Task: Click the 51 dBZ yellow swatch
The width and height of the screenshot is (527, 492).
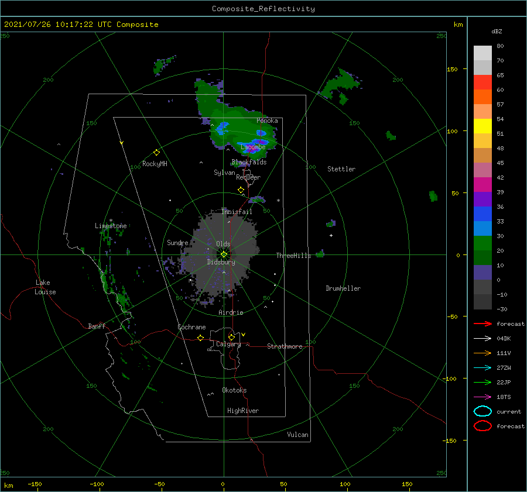Action: tap(482, 126)
